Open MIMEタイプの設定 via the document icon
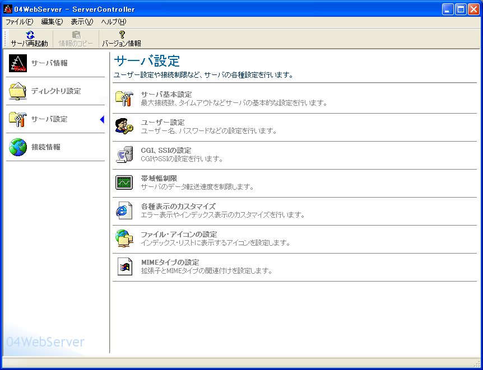This screenshot has width=483, height=370. (x=125, y=266)
